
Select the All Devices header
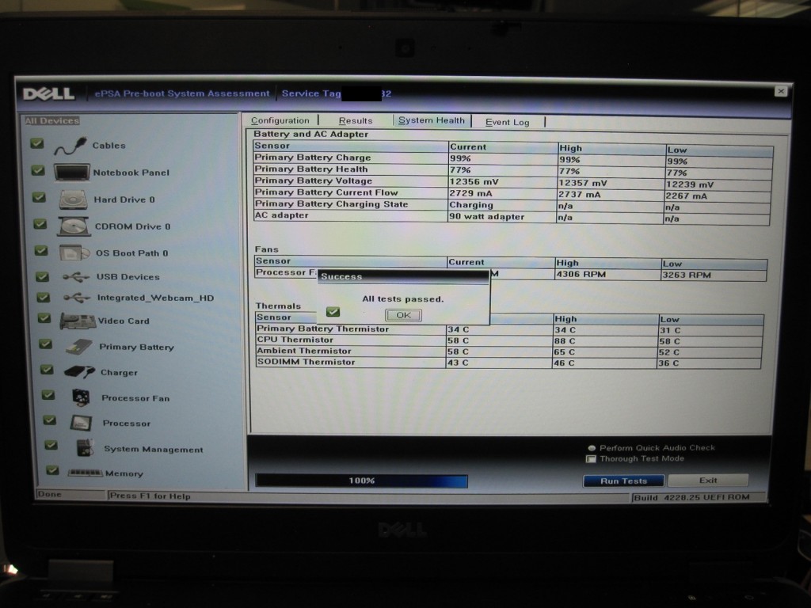[52, 121]
